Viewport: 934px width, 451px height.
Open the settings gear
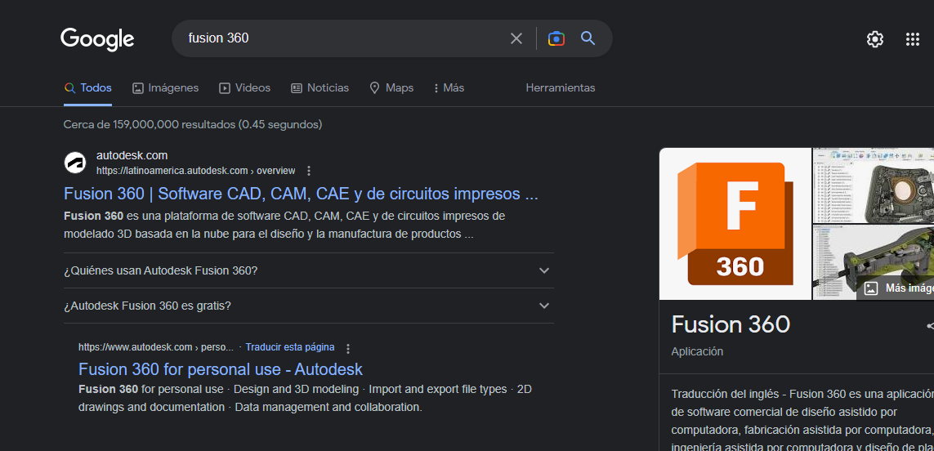(875, 39)
